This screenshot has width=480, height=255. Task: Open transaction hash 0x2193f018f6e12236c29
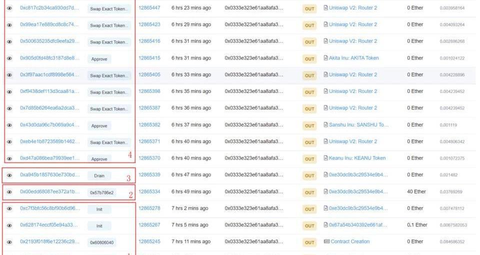(x=49, y=241)
